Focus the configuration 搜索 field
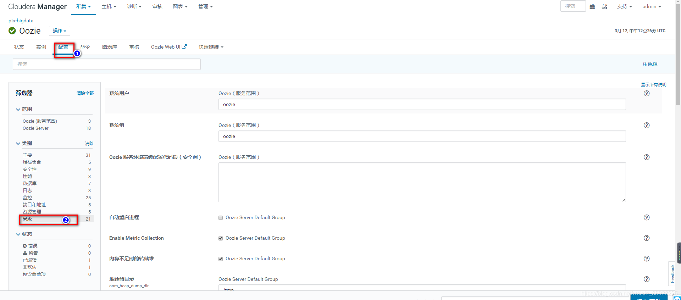This screenshot has height=300, width=681. point(107,64)
